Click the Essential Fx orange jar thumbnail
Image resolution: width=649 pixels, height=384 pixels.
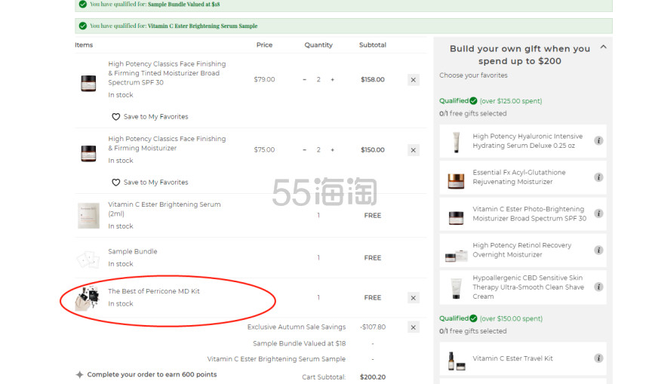pyautogui.click(x=456, y=181)
